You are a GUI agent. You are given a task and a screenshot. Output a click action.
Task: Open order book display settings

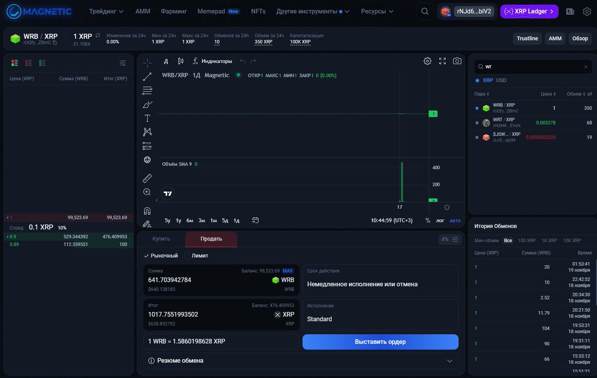[122, 63]
